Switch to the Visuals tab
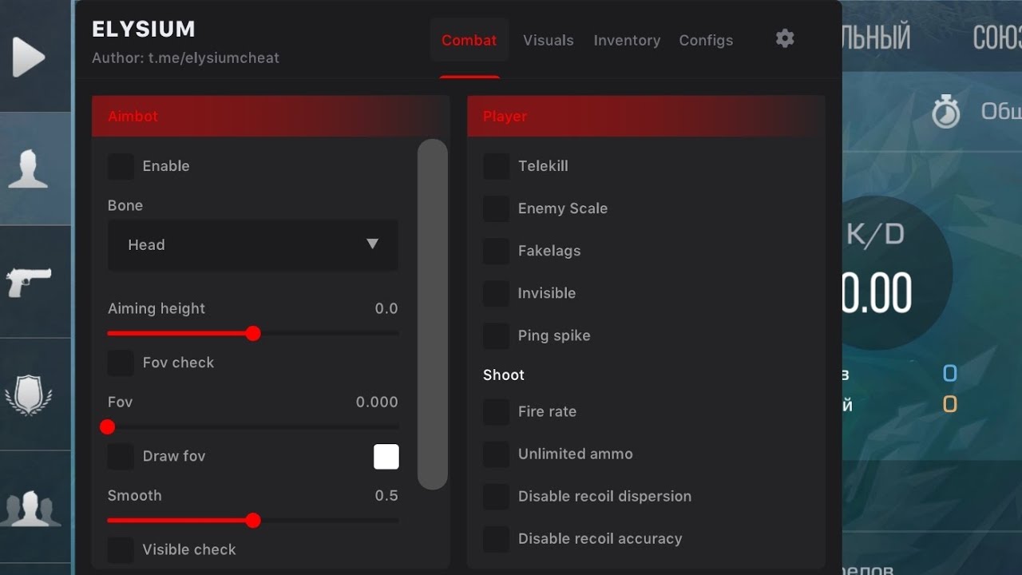The height and width of the screenshot is (575, 1022). [x=548, y=40]
